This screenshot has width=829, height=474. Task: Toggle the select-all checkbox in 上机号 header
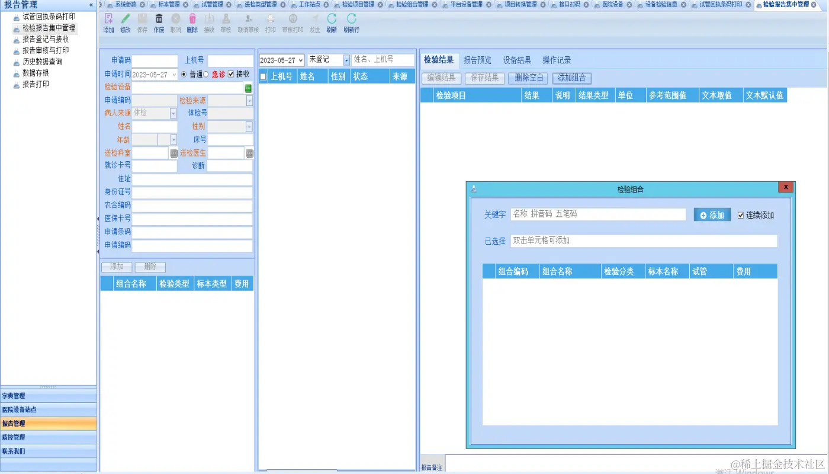pyautogui.click(x=263, y=76)
